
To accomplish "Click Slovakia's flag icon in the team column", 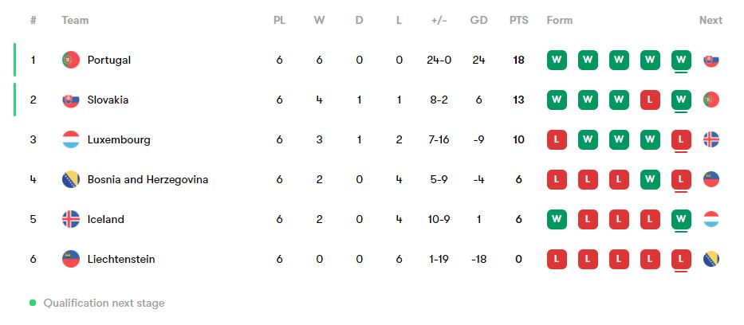I will (71, 100).
